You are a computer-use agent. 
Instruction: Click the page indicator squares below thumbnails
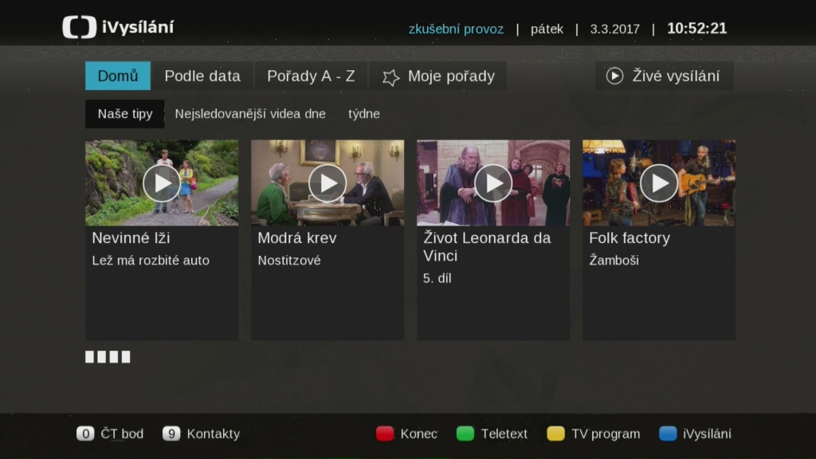pyautogui.click(x=108, y=357)
